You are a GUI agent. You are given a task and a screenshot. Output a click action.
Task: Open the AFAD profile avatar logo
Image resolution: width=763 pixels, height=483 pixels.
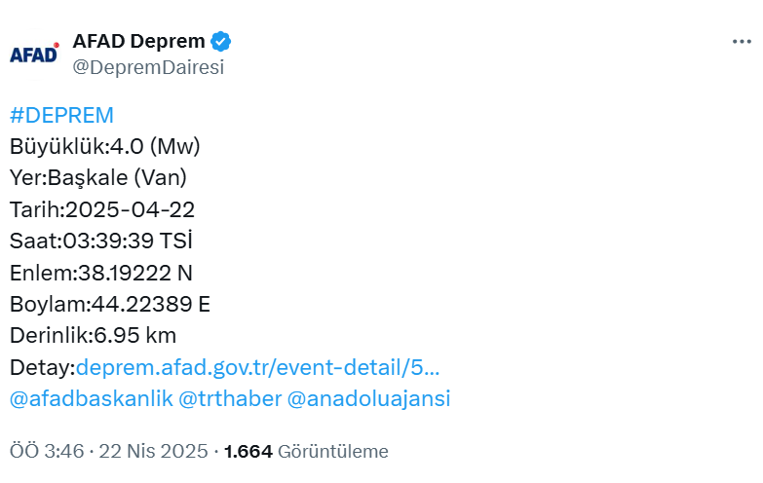[34, 54]
